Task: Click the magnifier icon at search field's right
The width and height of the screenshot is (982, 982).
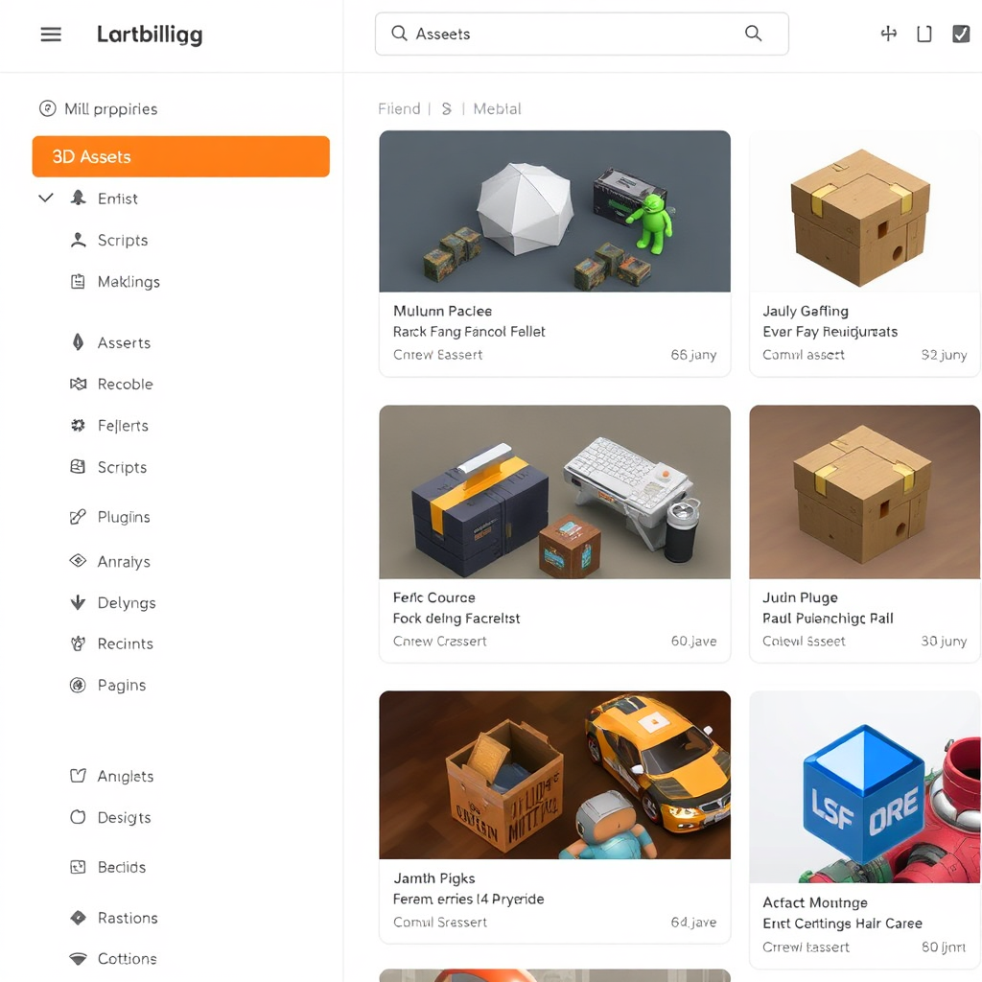Action: (754, 34)
